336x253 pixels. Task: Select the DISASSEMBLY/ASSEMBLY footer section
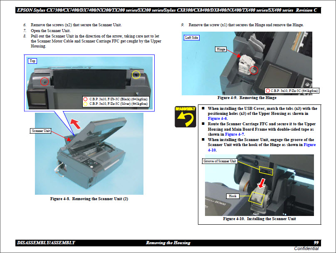[46, 242]
